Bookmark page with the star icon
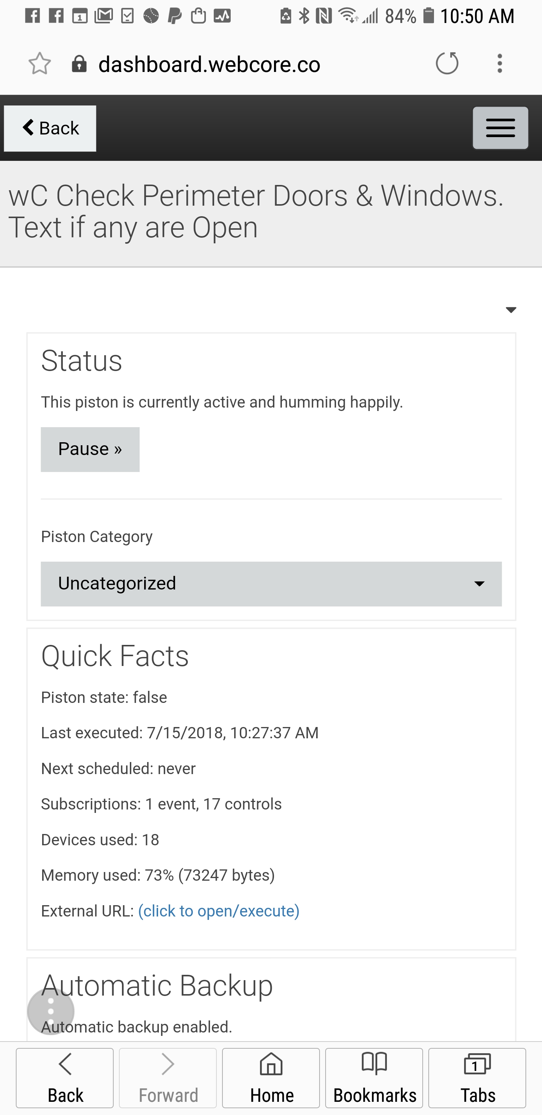 pyautogui.click(x=40, y=64)
